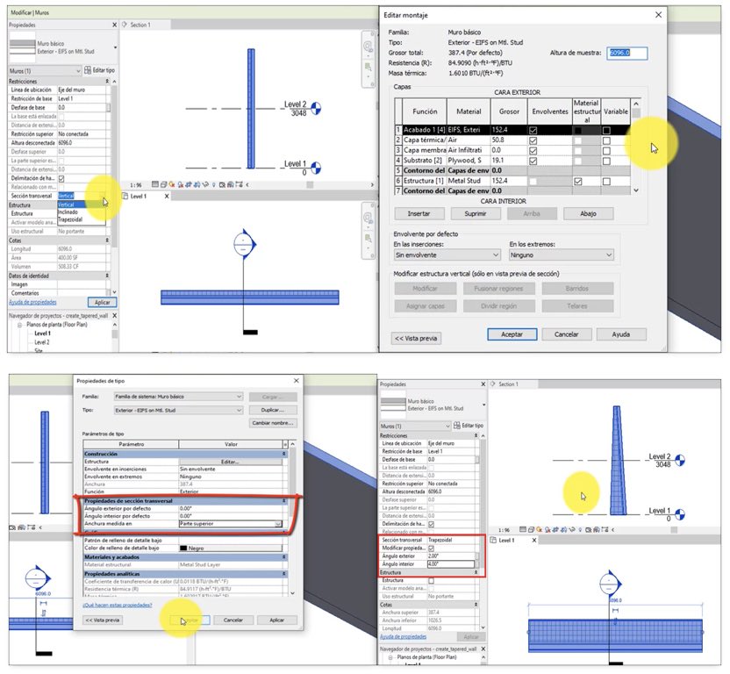Toggle Material estructural checkbox for Estructura [1] row
730x674 pixels.
point(577,181)
